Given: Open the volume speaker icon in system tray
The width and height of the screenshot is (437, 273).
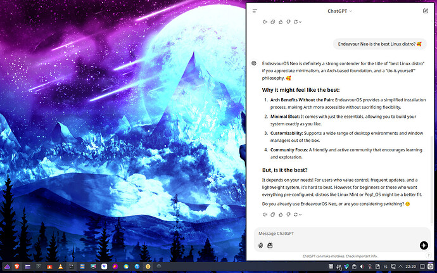Looking at the screenshot, I should point(362,267).
